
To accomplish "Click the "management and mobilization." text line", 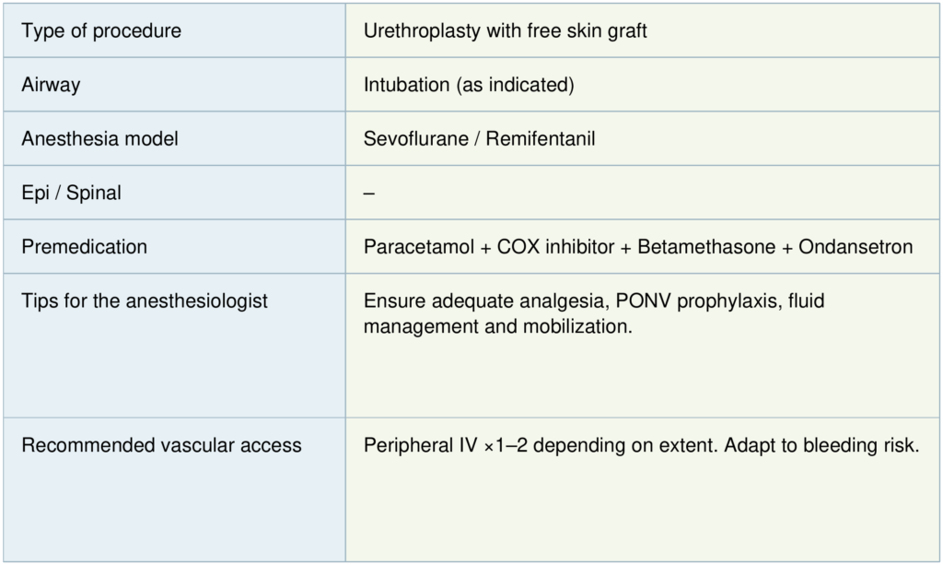I will point(498,326).
